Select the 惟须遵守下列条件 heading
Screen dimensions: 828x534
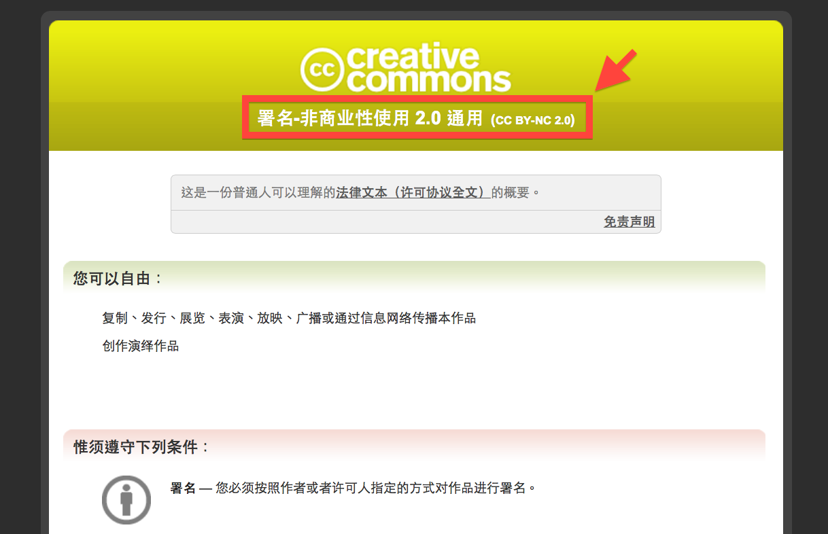pos(141,447)
